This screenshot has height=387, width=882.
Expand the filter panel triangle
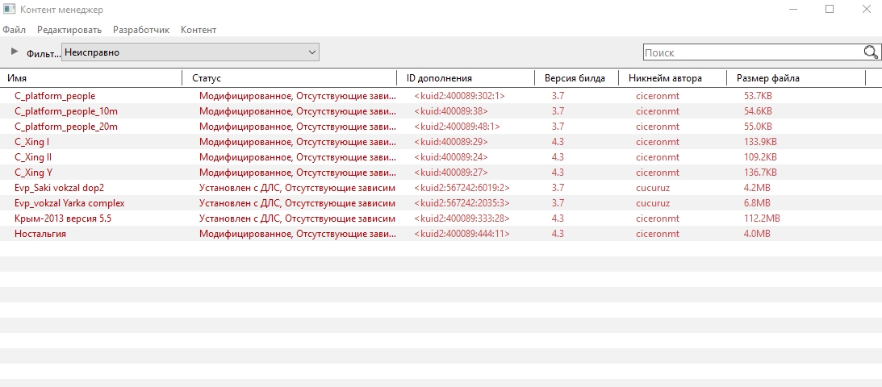14,52
